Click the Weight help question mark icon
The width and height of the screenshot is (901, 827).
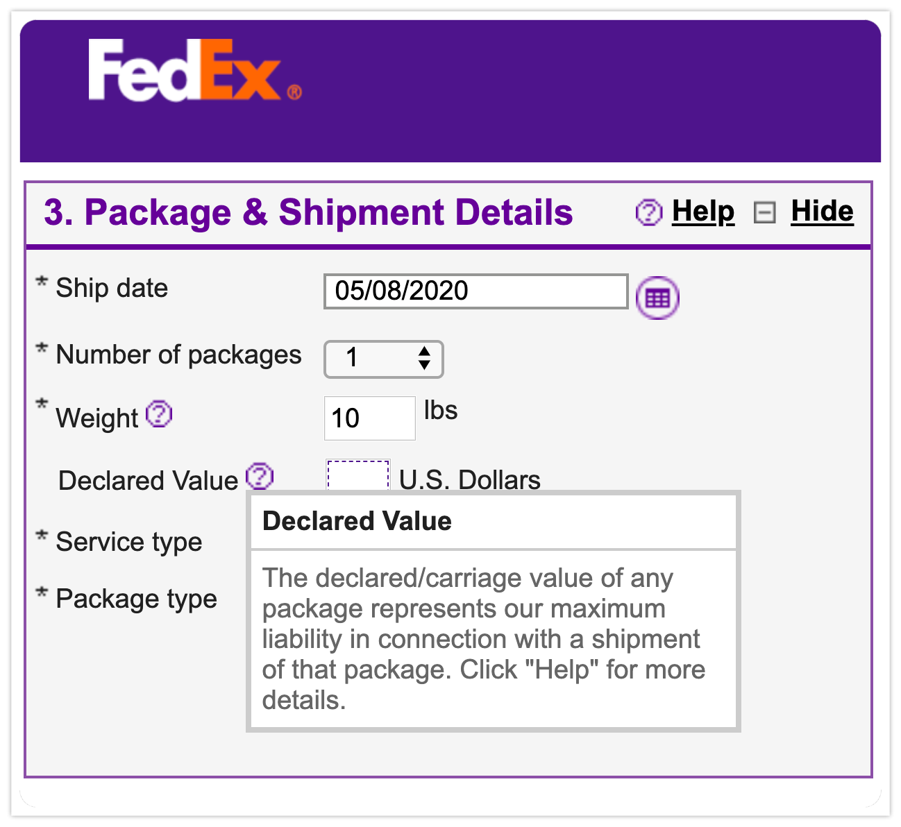(x=160, y=415)
